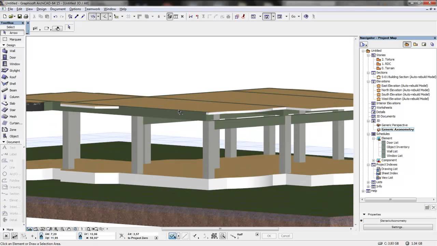Pick the Shell tool
437x246 pixels.
coord(12,84)
